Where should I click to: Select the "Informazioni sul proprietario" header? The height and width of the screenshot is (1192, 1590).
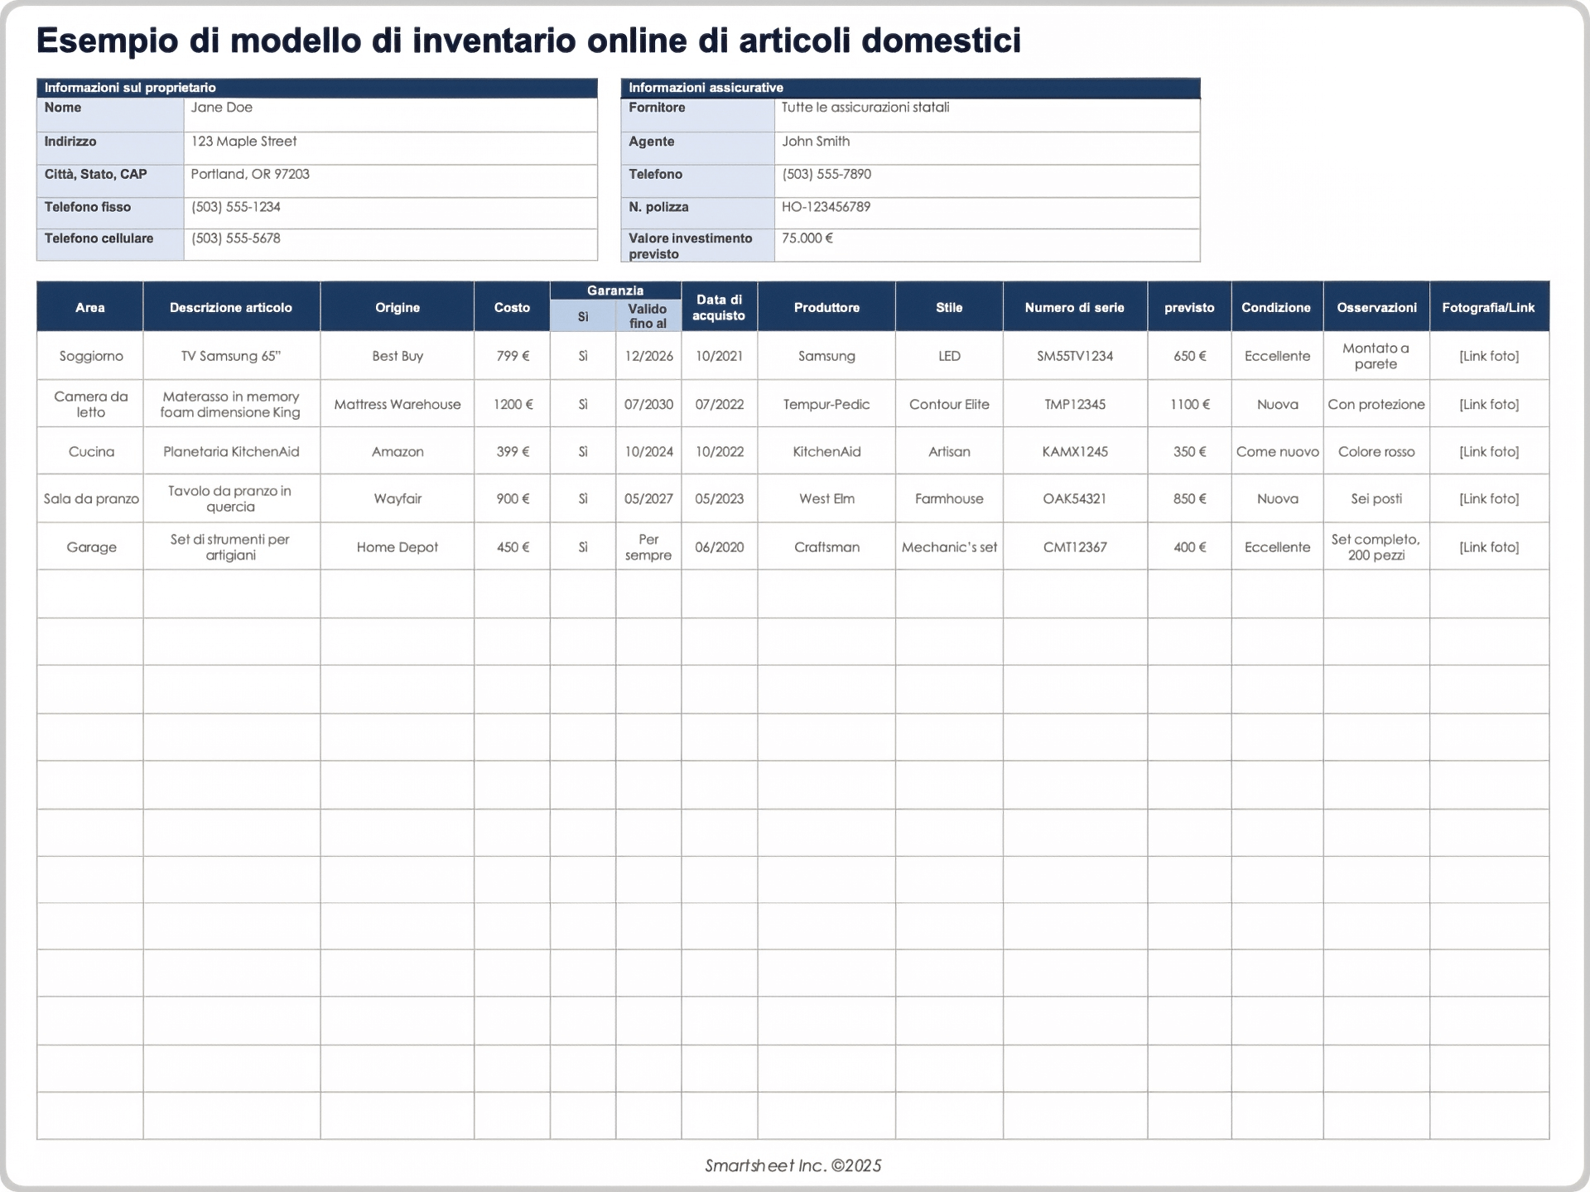tap(130, 87)
